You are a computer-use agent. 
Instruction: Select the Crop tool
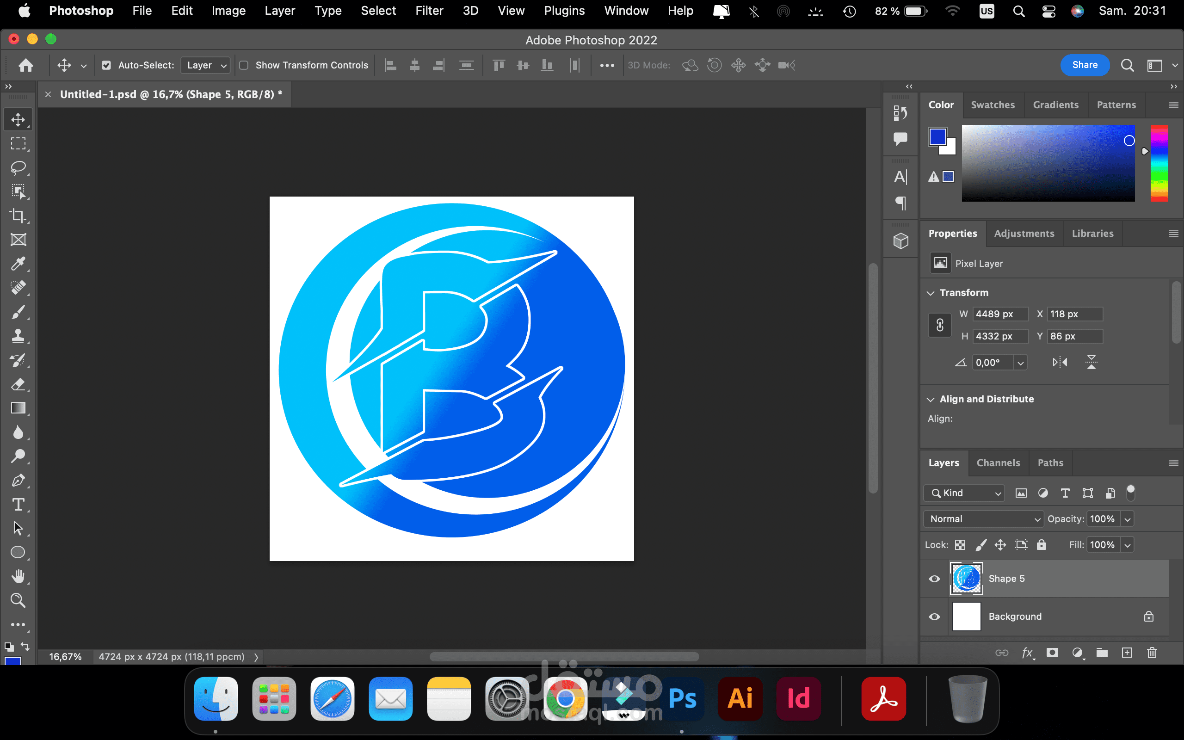coord(18,216)
